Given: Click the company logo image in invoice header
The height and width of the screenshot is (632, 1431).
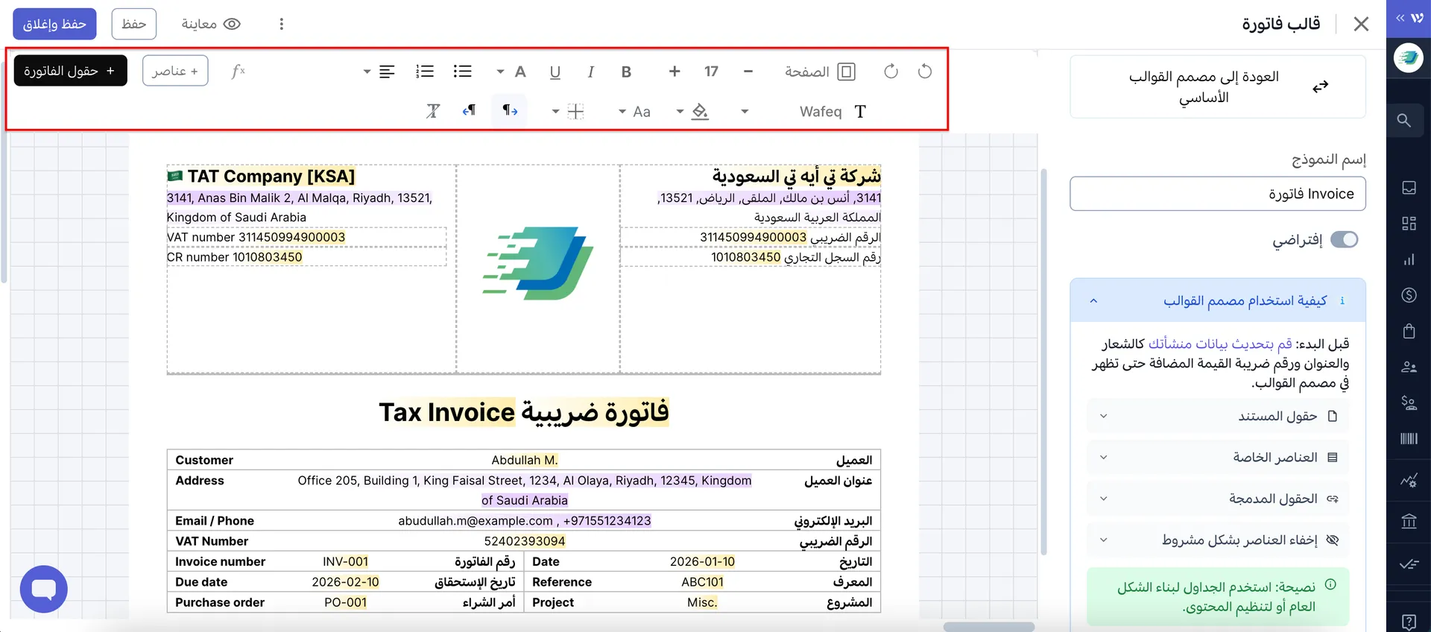Looking at the screenshot, I should click(538, 263).
